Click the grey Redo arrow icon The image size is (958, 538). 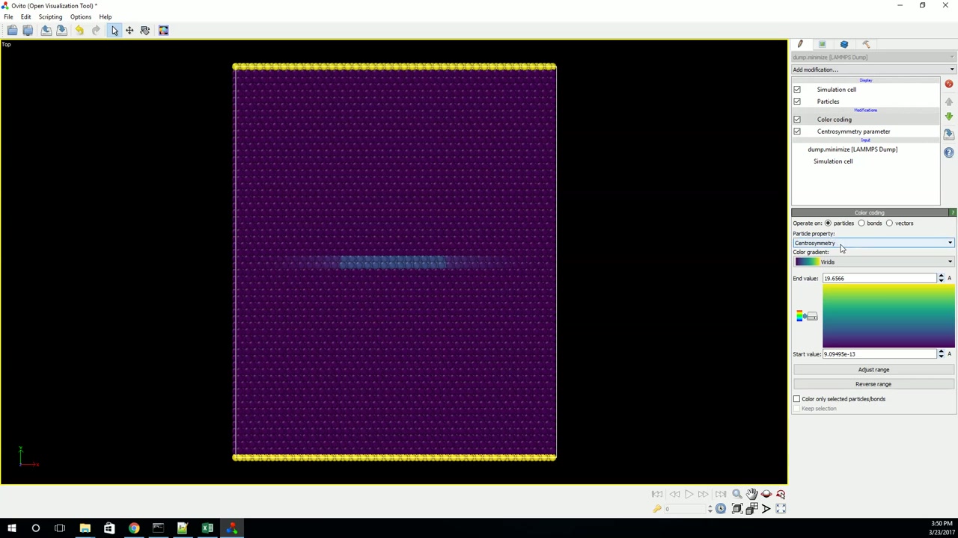click(x=96, y=31)
